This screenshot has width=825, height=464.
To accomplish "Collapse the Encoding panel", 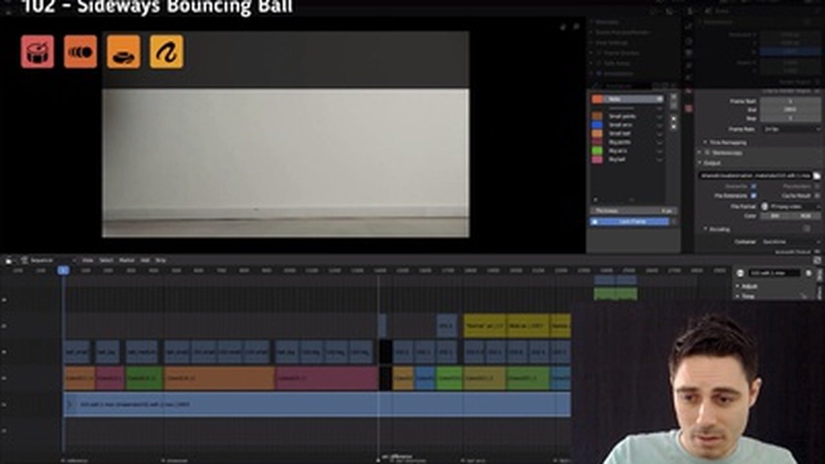I will coord(706,229).
